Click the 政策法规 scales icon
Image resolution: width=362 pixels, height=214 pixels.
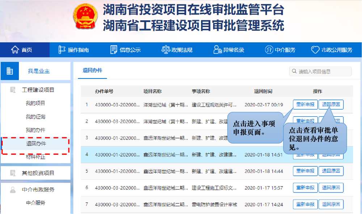[166, 50]
